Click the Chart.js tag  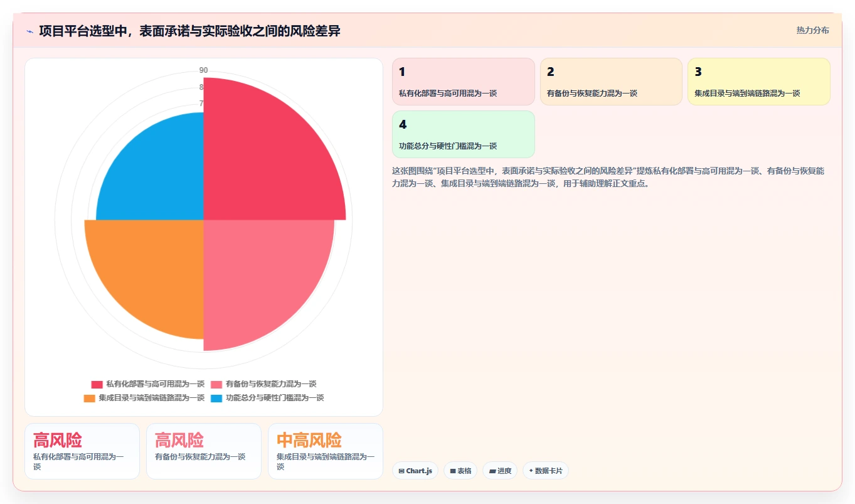click(x=415, y=471)
